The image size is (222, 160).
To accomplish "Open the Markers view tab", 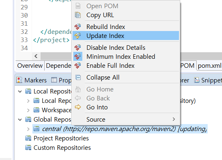I will (32, 80).
